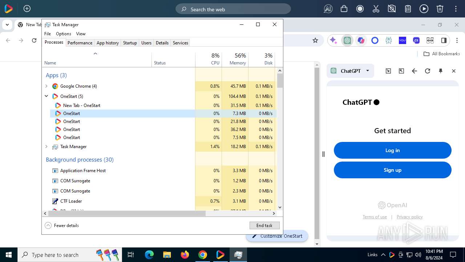Viewport: 465px width, 262px height.
Task: Collapse to Fewer details
Action: pyautogui.click(x=62, y=225)
